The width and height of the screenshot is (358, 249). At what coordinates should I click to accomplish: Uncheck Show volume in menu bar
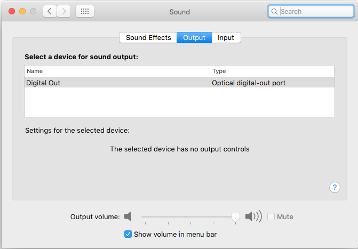tap(128, 234)
